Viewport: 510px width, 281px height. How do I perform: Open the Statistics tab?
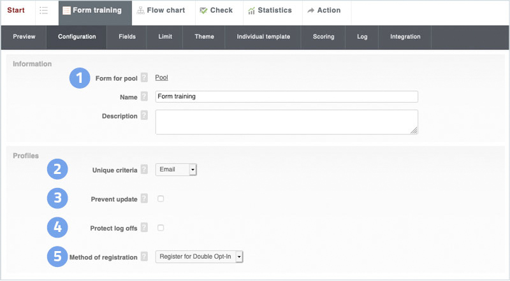270,11
